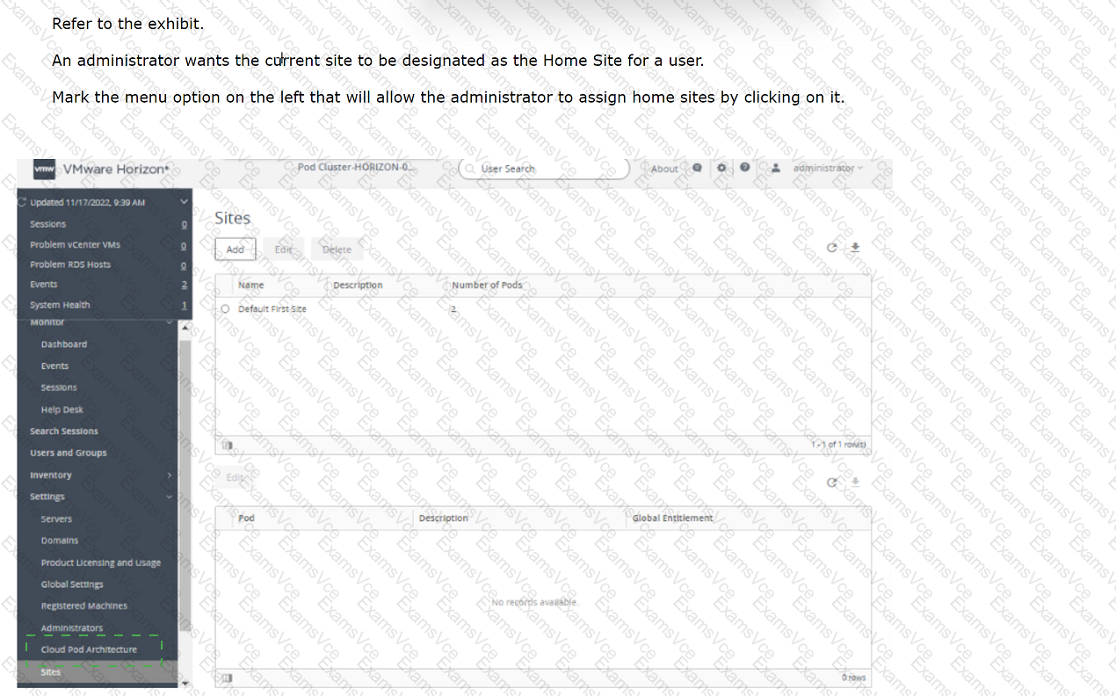Refresh the Pod table below
This screenshot has height=696, width=1116.
point(832,482)
